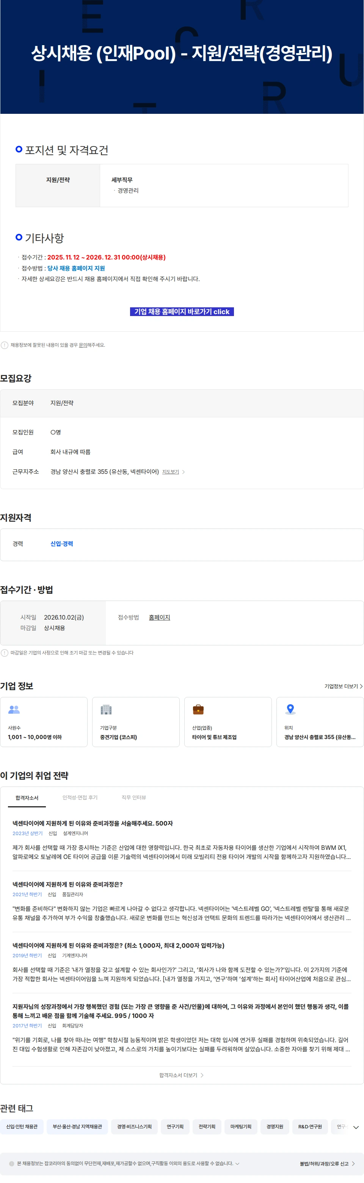Select R&D·연구원 tag
Image resolution: width=364 pixels, height=1183 pixels.
click(310, 1126)
